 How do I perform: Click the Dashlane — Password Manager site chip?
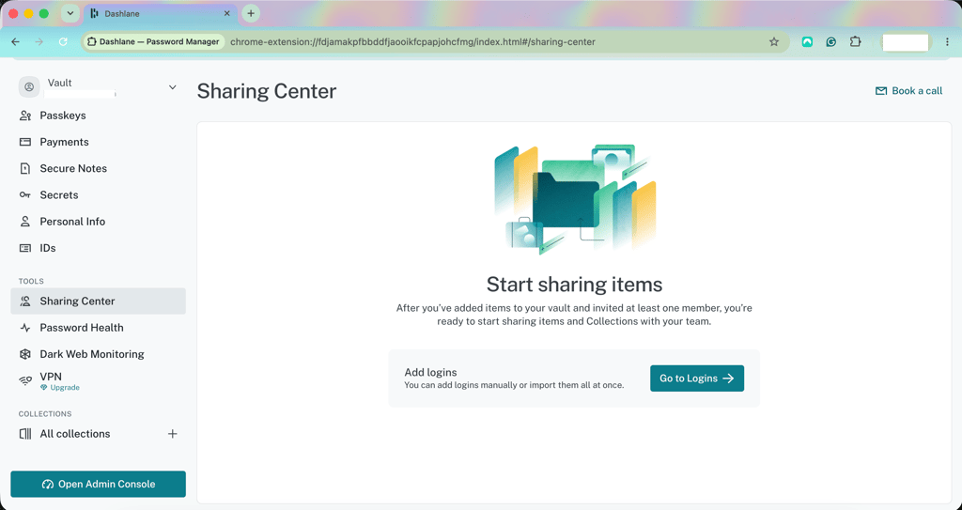point(154,41)
